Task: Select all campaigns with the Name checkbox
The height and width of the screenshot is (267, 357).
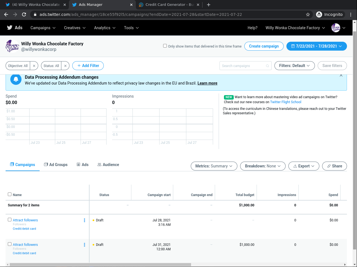Action: coord(10,194)
